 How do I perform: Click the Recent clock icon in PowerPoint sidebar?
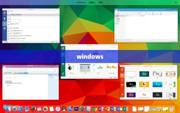pyautogui.click(x=122, y=80)
